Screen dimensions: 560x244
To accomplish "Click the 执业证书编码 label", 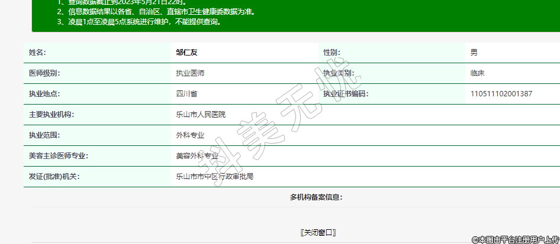I will coord(345,94).
